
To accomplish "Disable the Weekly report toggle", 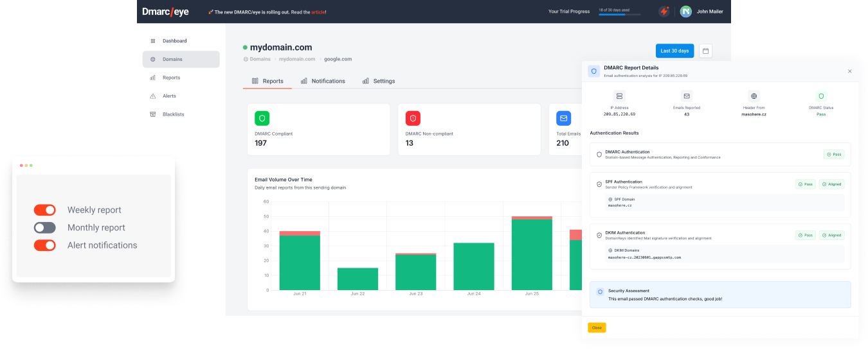I will tap(45, 210).
